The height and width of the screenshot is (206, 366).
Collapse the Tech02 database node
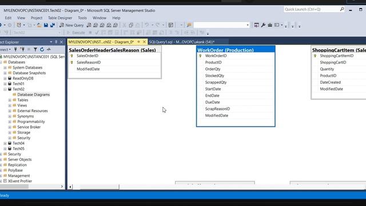[x=5, y=89]
